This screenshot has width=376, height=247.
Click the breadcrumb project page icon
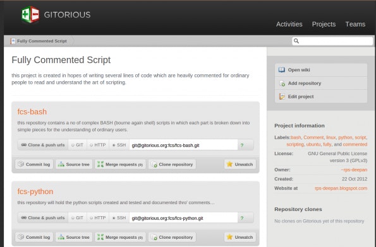click(13, 41)
